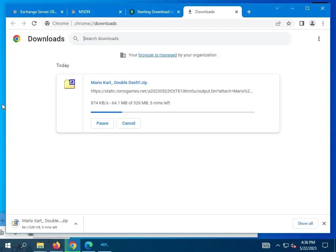Close the Downloads tab
This screenshot has width=336, height=252.
click(x=237, y=12)
